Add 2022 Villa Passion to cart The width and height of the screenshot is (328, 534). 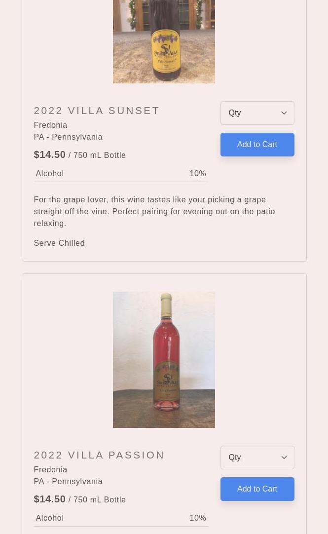tap(257, 489)
